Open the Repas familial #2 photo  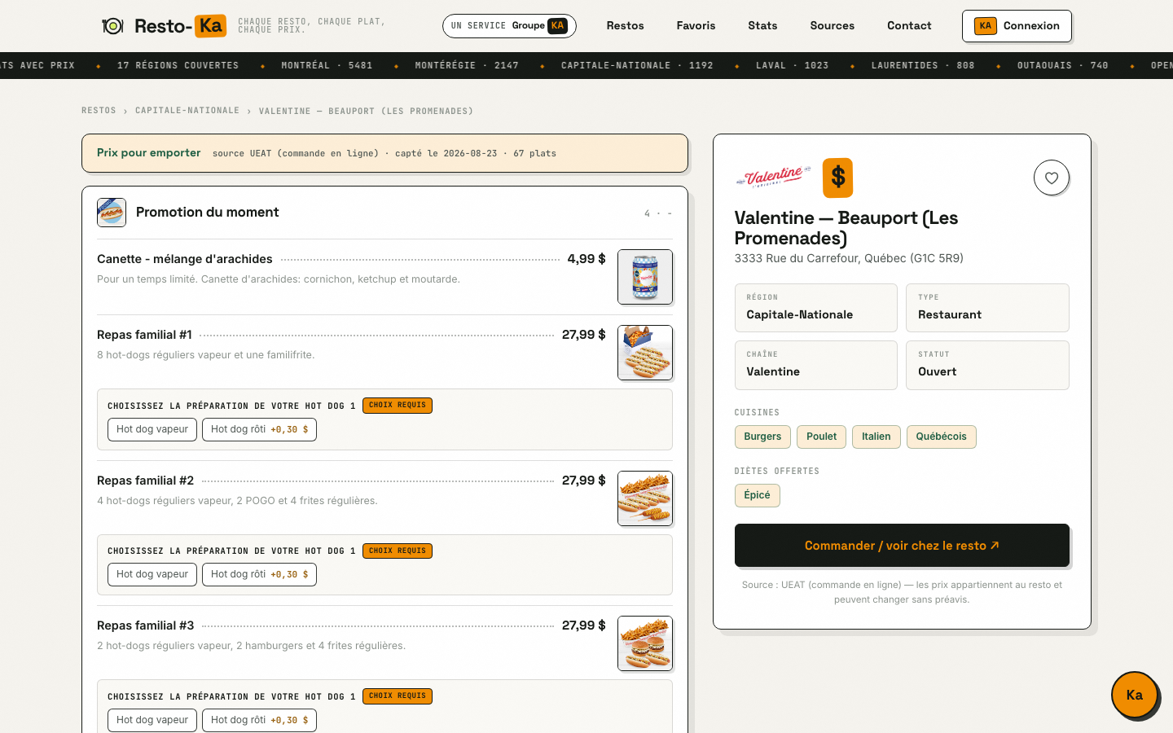(x=645, y=498)
